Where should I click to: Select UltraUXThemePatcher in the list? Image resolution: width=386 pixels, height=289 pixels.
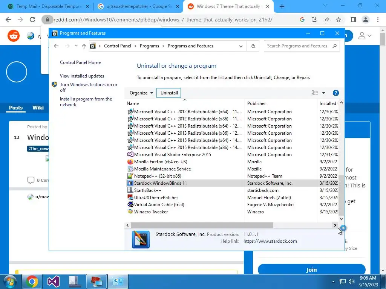pyautogui.click(x=231, y=197)
